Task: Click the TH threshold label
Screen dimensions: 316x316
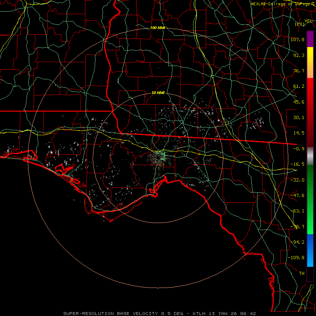Action: [302, 274]
